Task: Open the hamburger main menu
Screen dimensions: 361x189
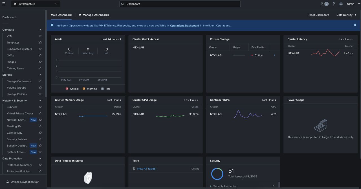Action: (x=4, y=4)
